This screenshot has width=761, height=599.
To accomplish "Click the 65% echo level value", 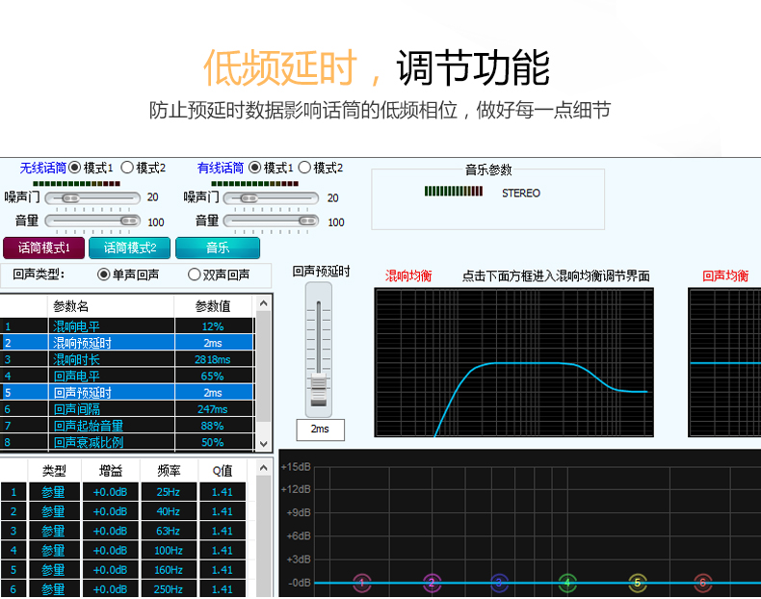I will [213, 376].
